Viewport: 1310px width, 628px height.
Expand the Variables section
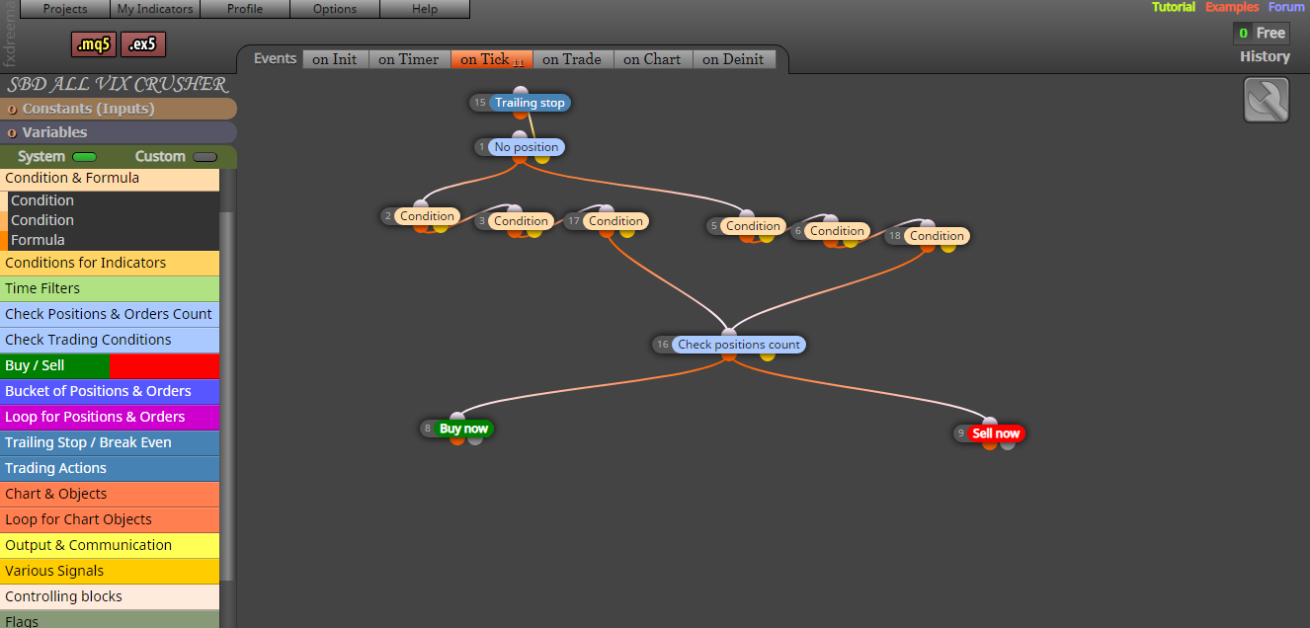tap(119, 132)
